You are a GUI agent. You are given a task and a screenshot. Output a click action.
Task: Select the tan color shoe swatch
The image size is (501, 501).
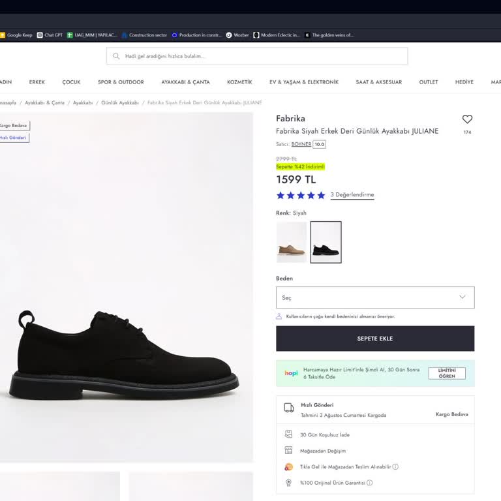tap(292, 242)
